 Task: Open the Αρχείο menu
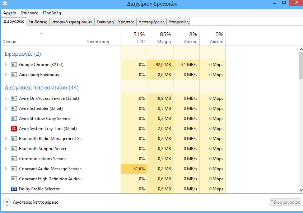(x=10, y=13)
